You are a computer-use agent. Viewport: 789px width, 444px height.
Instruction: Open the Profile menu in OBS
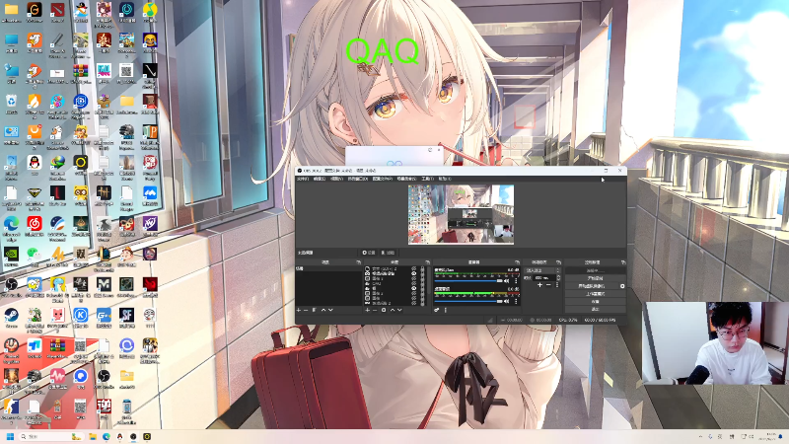[x=383, y=179]
